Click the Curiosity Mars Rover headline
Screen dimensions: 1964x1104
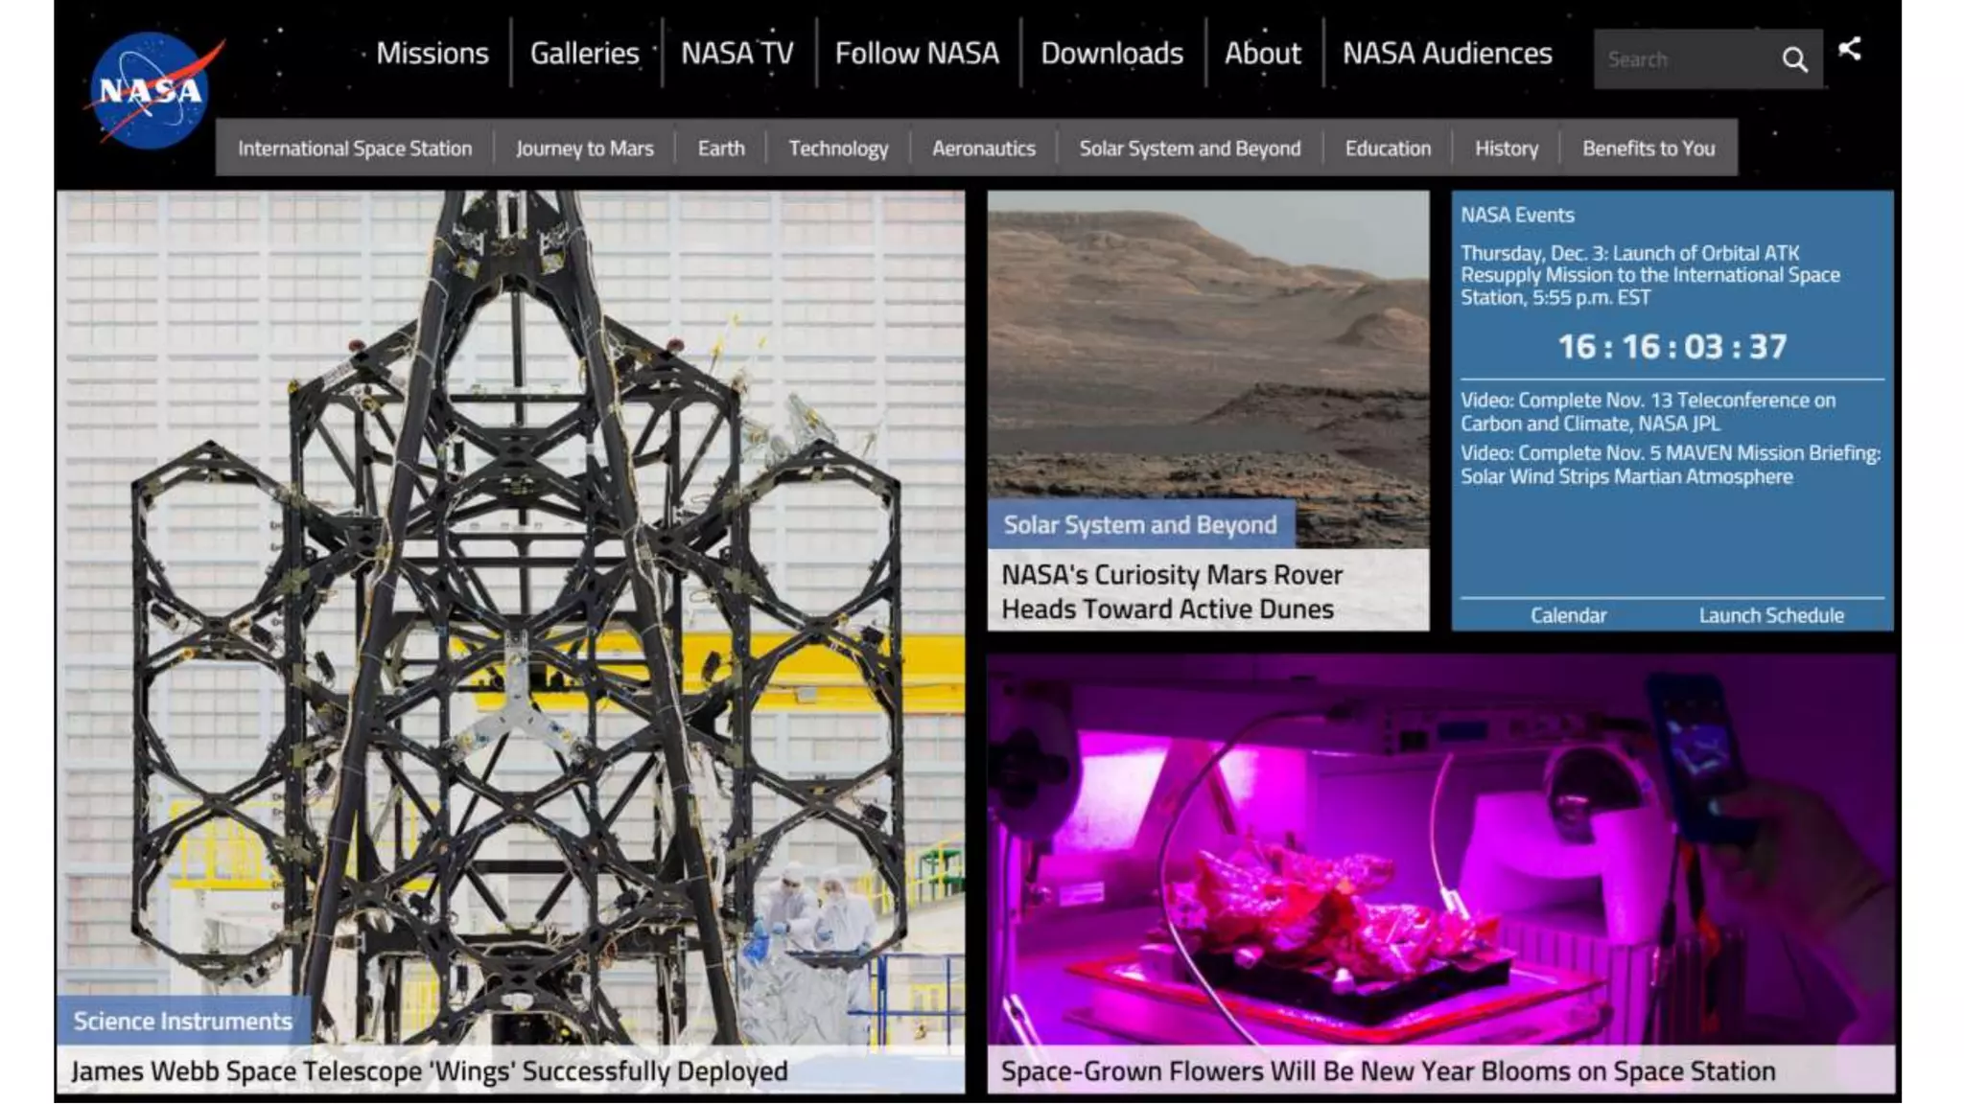[1171, 591]
